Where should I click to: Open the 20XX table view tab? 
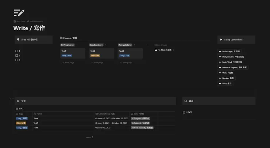point(20,108)
